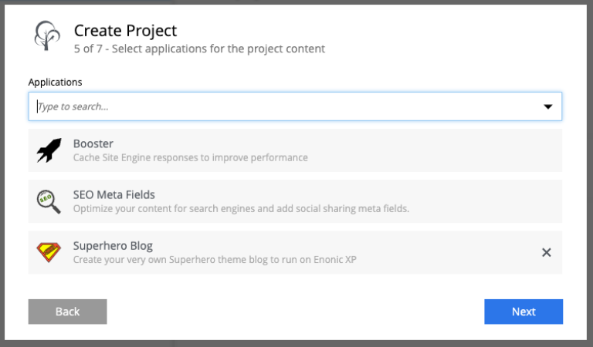The width and height of the screenshot is (593, 347).
Task: Click the 'Create Project' dialog heading
Action: point(125,31)
